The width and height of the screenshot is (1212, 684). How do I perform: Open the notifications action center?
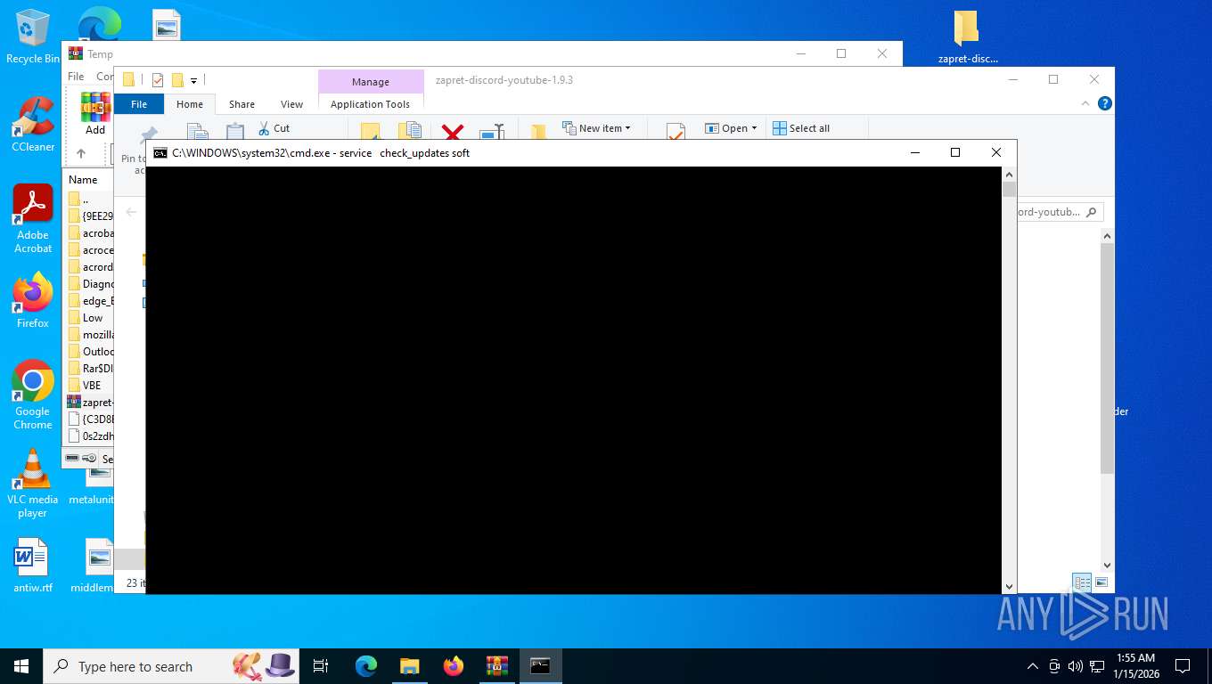tap(1183, 666)
